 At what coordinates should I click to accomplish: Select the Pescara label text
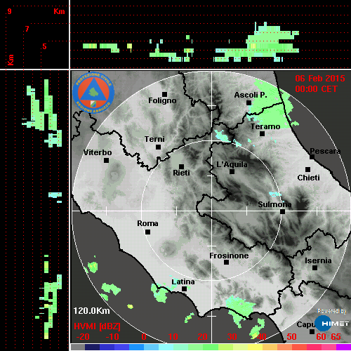pos(325,151)
